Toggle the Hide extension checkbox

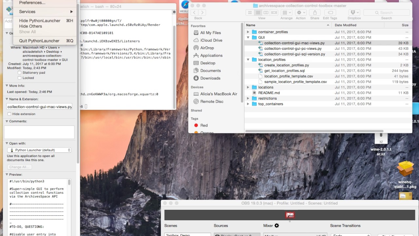(x=9, y=114)
